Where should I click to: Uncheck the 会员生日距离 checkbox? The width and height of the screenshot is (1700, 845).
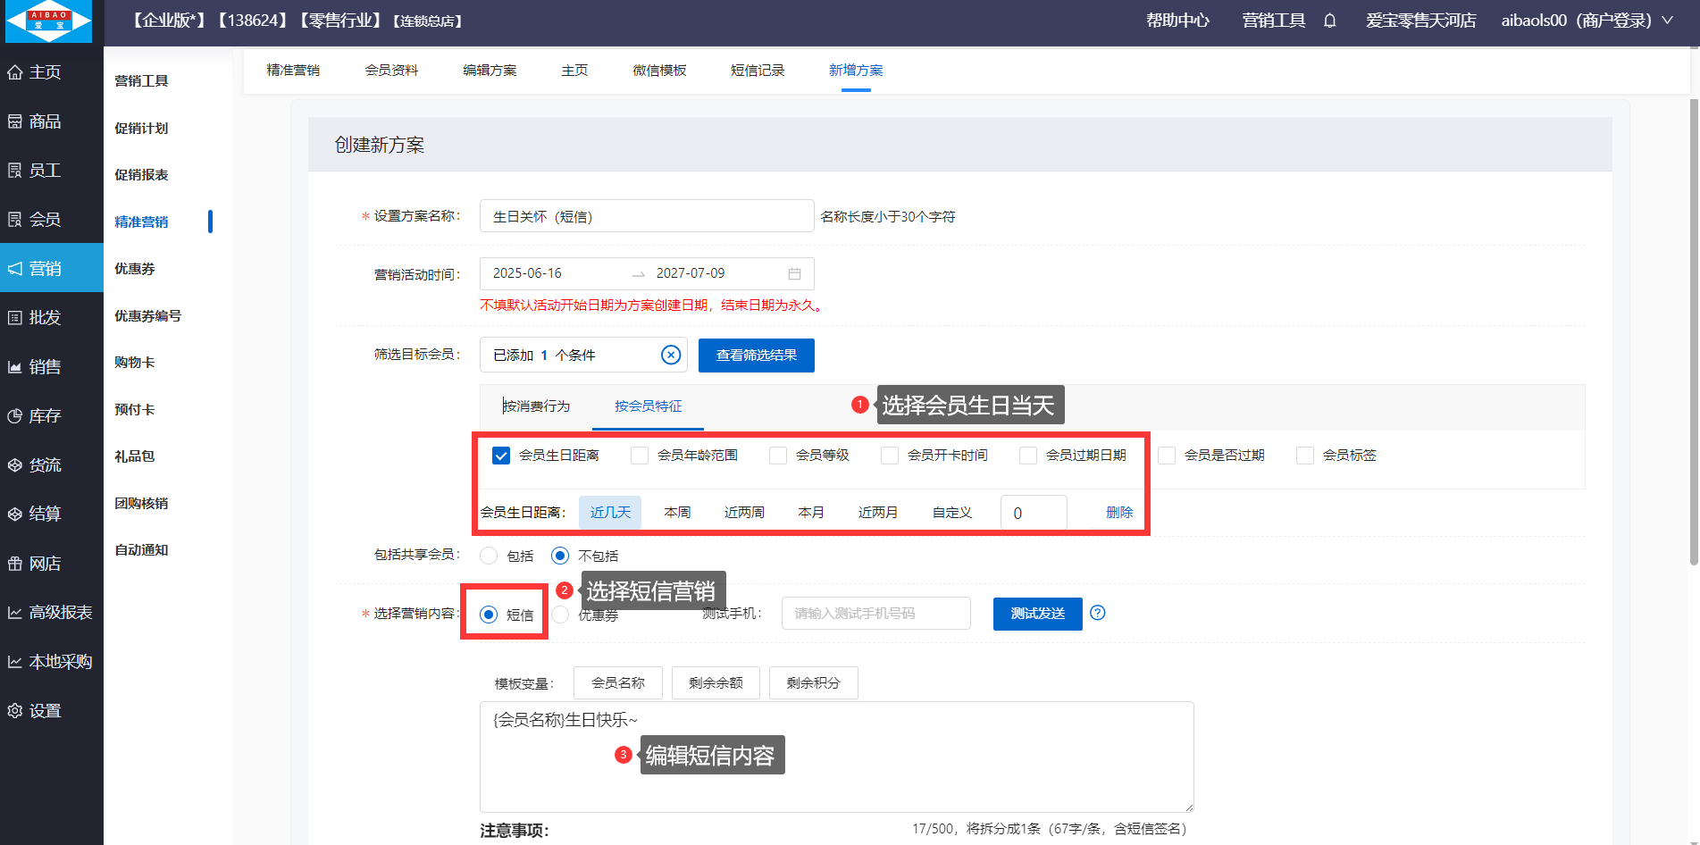pyautogui.click(x=501, y=456)
